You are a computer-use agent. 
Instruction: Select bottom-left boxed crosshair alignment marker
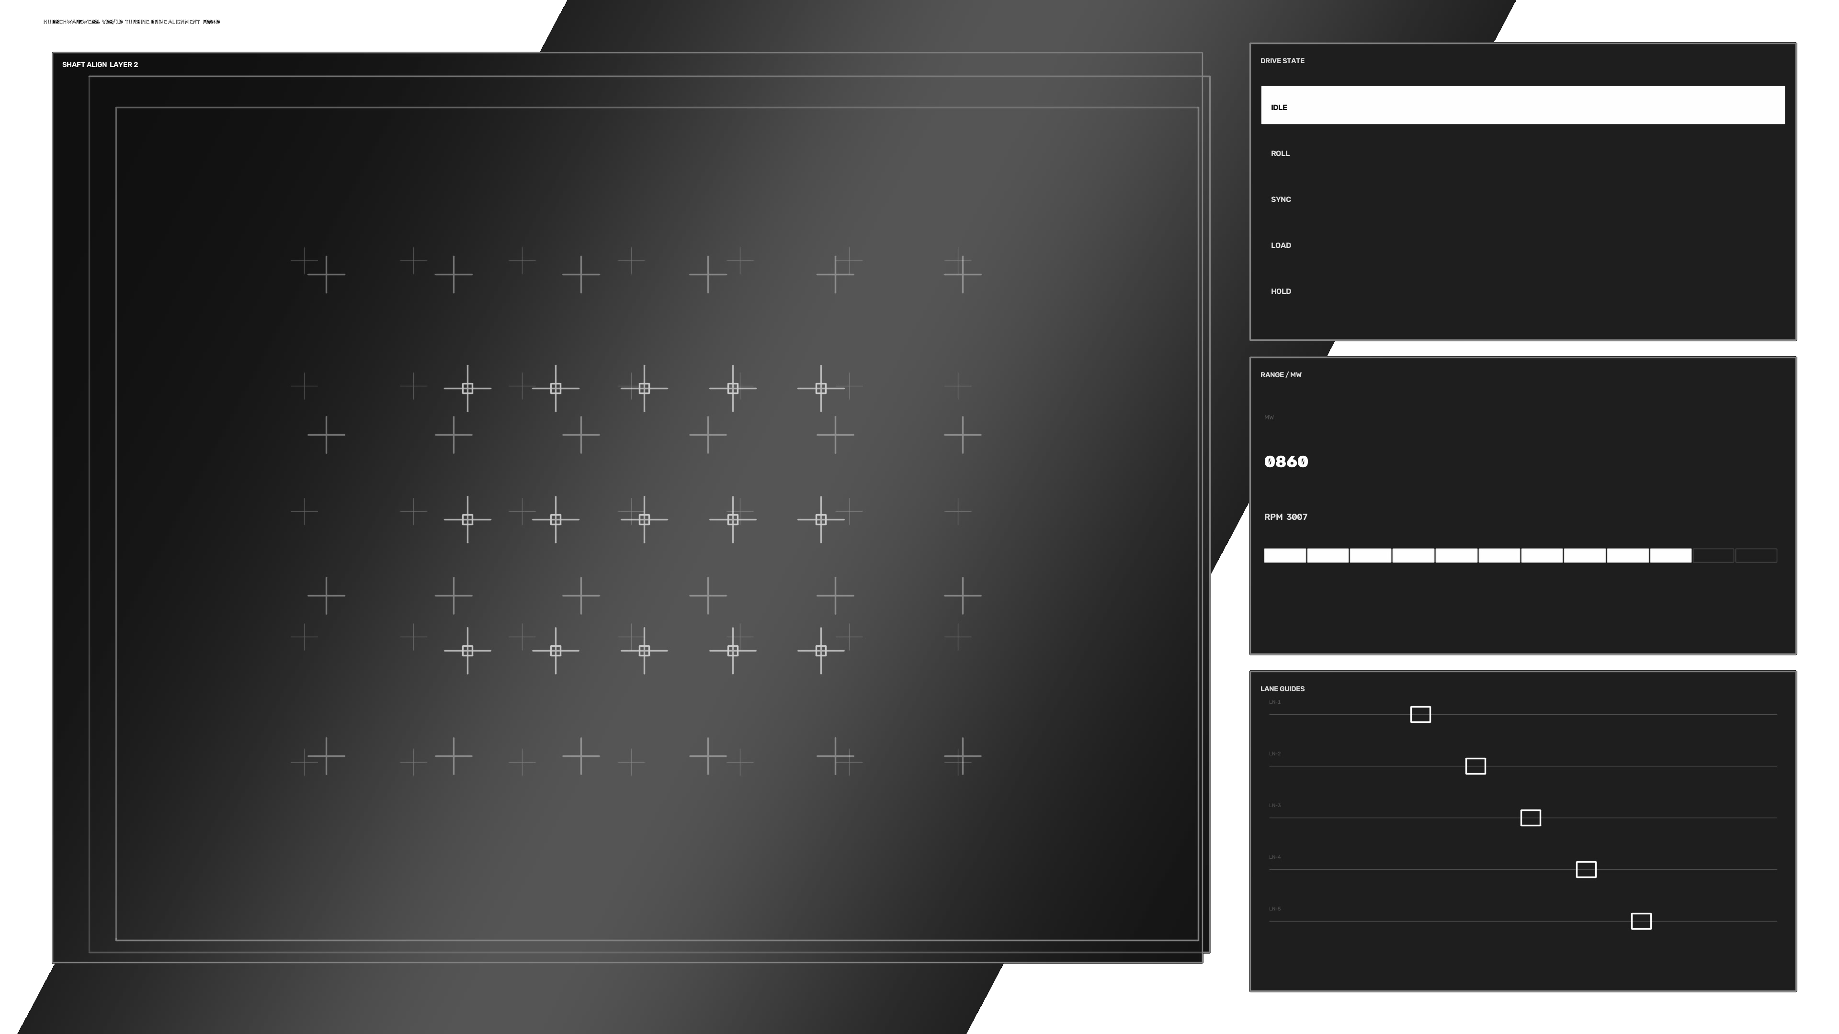point(467,651)
